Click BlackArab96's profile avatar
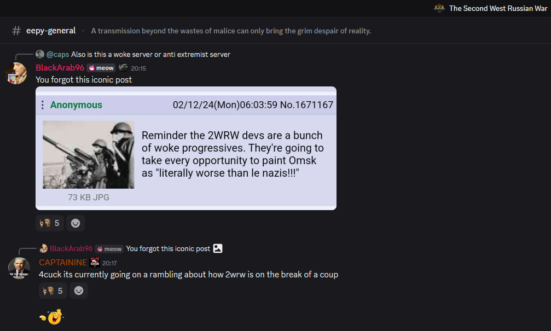This screenshot has width=551, height=331. pyautogui.click(x=16, y=73)
